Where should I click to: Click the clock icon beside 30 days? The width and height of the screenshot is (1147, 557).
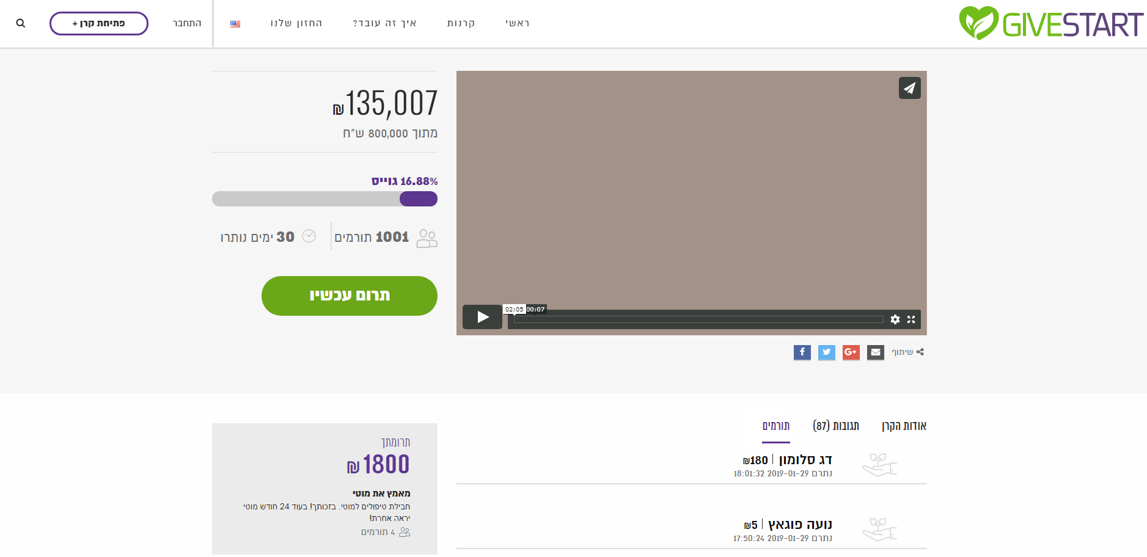pos(309,236)
